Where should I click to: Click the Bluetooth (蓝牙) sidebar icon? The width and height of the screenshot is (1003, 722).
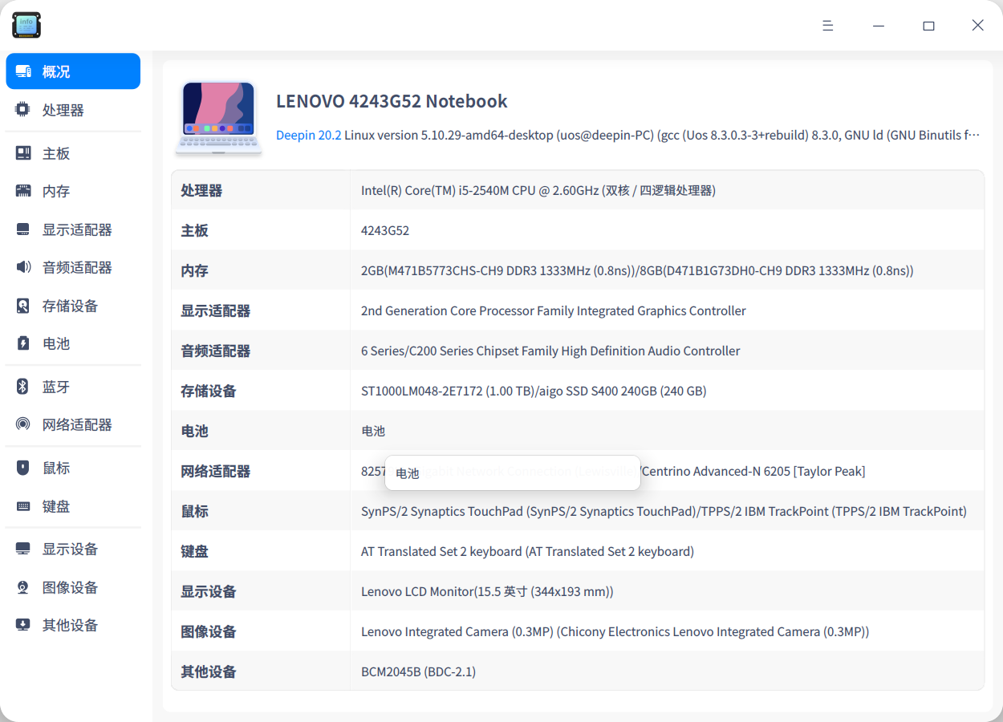[x=23, y=387]
